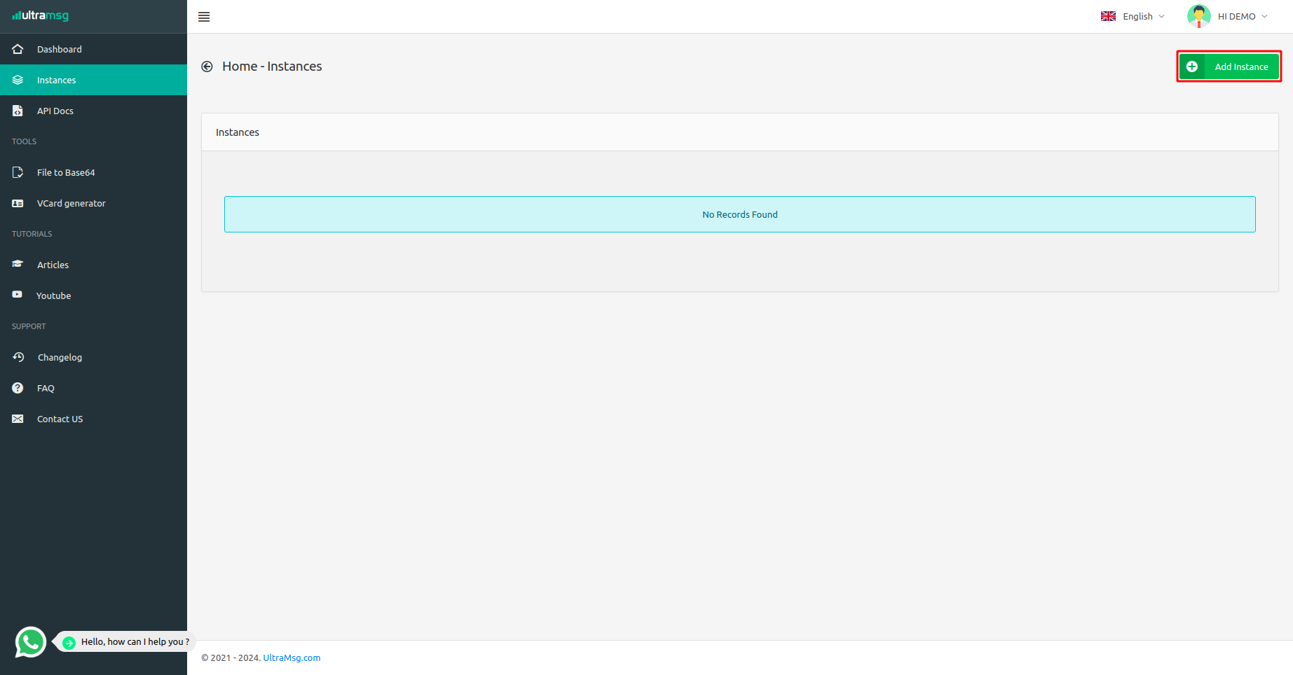Click the green arrow in help message
Viewport: 1293px width, 675px height.
click(x=69, y=642)
